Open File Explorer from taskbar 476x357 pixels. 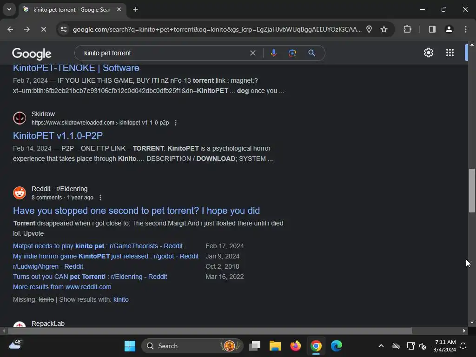(x=275, y=346)
